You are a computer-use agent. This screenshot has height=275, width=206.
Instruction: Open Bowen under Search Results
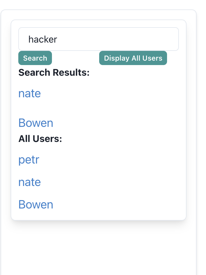pyautogui.click(x=36, y=123)
